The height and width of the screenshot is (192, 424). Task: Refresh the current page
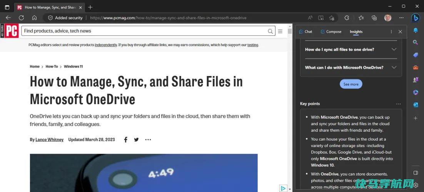pos(21,18)
